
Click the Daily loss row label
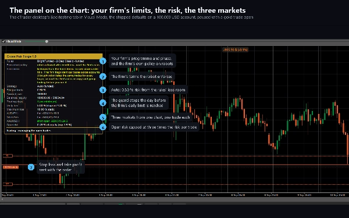[x=13, y=105]
